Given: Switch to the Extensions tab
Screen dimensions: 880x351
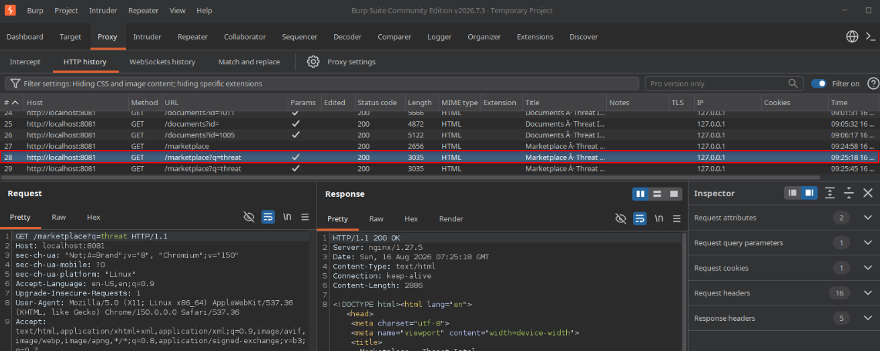Looking at the screenshot, I should click(x=535, y=37).
